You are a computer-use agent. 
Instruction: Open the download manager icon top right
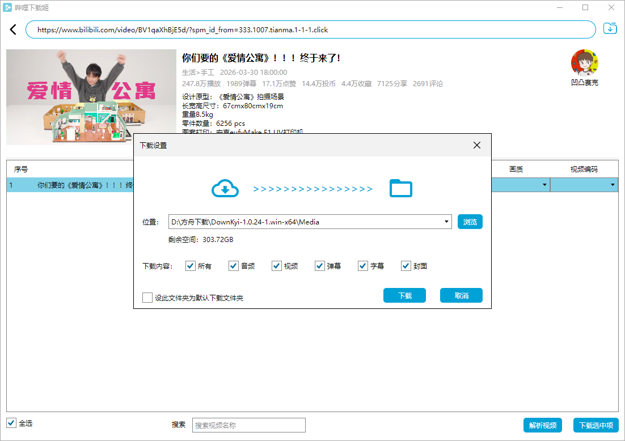point(610,27)
